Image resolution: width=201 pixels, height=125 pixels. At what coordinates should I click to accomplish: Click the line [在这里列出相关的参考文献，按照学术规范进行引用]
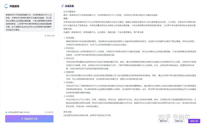(x=87, y=115)
